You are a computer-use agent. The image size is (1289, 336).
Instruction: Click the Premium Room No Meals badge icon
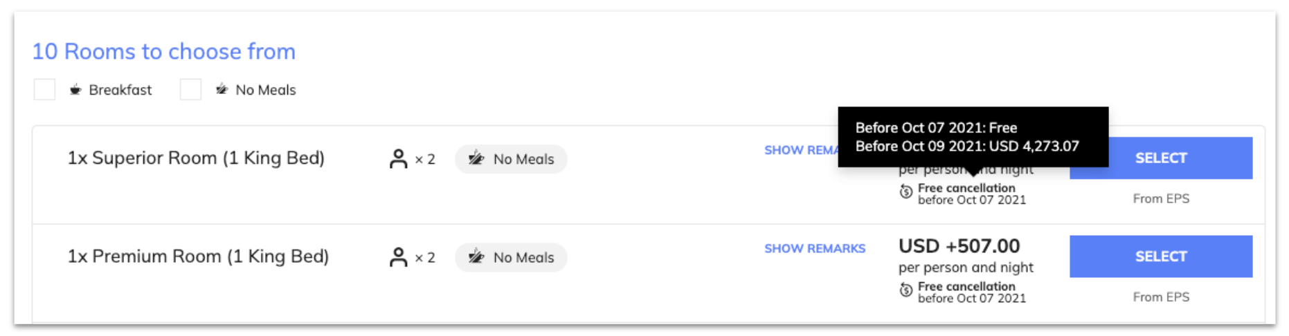click(x=476, y=256)
